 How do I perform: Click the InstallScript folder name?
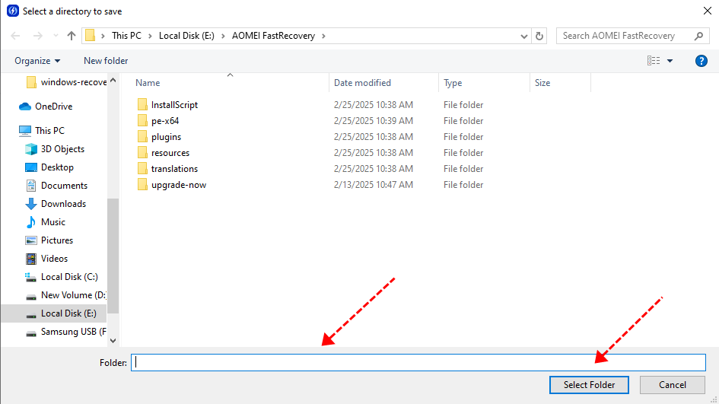pyautogui.click(x=175, y=105)
